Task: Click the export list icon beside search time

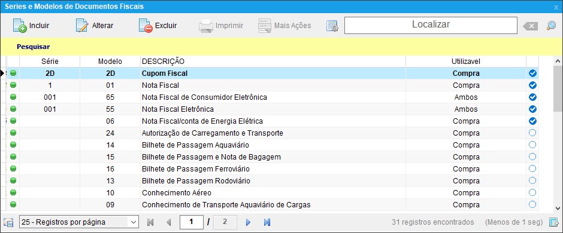Action: coord(553,222)
